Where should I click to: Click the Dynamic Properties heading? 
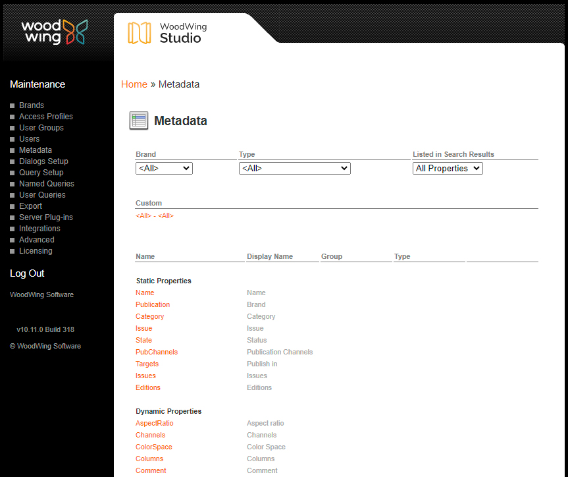(168, 411)
